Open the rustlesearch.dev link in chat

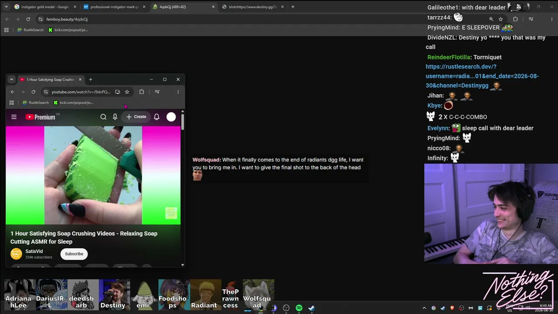(x=482, y=76)
